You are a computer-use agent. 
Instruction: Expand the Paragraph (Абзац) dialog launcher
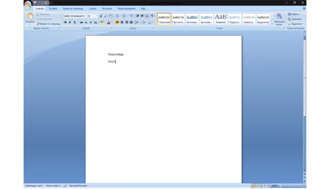point(154,28)
